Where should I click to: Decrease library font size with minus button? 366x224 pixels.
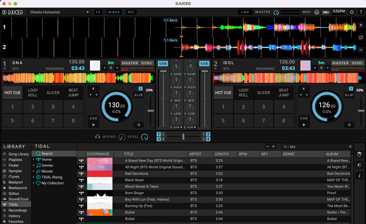(267, 146)
